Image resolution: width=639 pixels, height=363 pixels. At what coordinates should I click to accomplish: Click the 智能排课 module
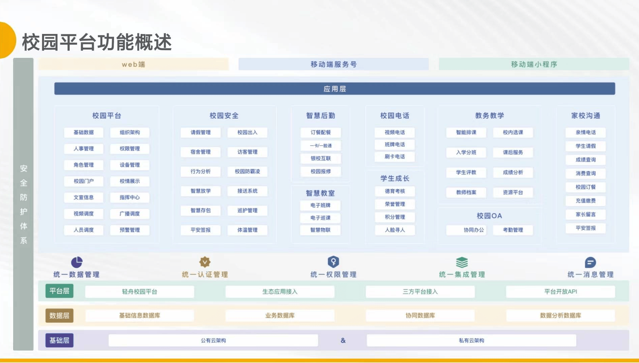[x=466, y=133]
